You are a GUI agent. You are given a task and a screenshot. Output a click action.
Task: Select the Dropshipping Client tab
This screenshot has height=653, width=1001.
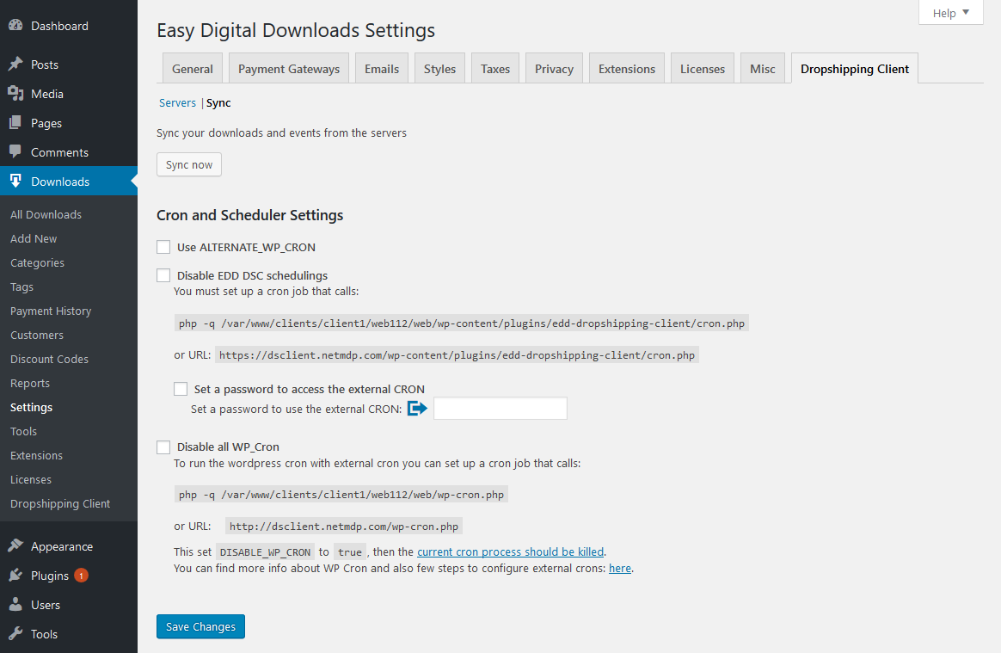click(x=854, y=68)
